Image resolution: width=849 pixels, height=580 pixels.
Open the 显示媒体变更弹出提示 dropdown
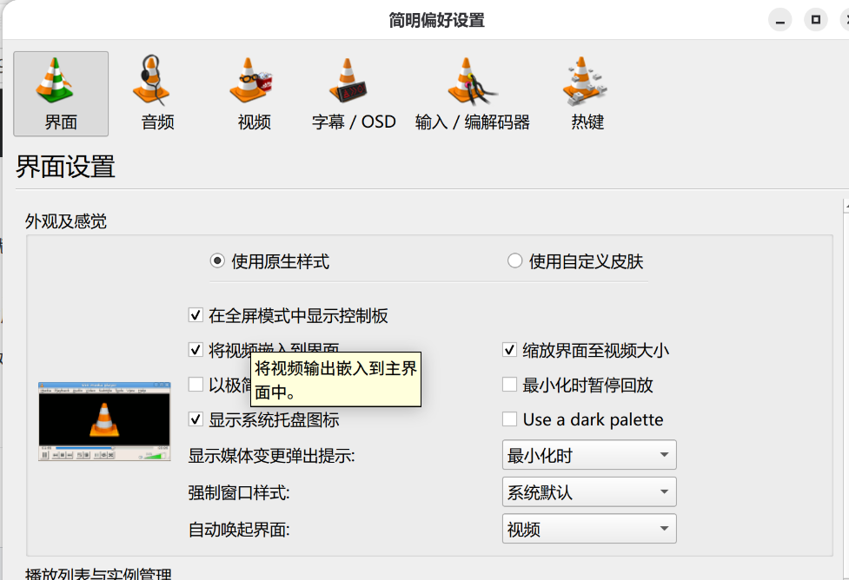[589, 455]
